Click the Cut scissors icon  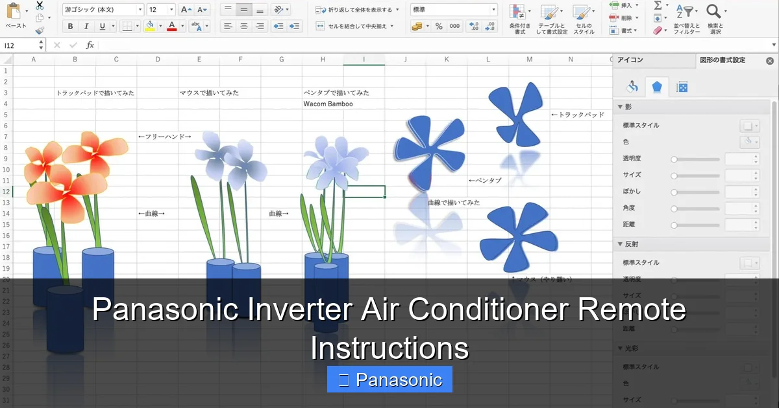(40, 5)
